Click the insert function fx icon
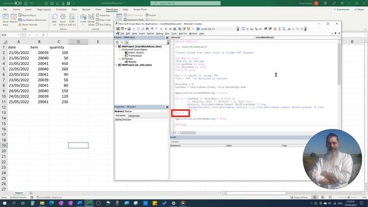This screenshot has height=207, width=368. click(x=43, y=35)
